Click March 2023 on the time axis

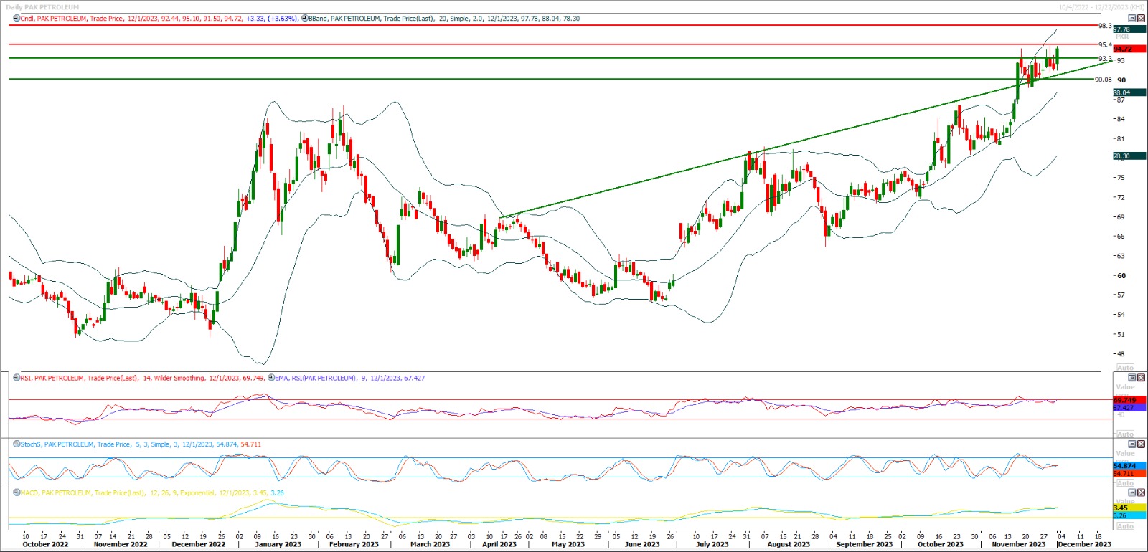430,544
